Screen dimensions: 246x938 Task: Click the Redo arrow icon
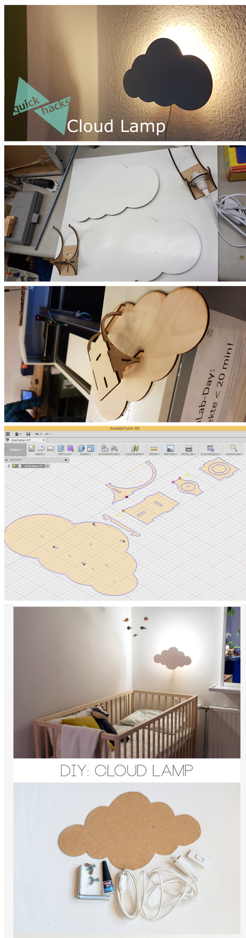(x=47, y=434)
